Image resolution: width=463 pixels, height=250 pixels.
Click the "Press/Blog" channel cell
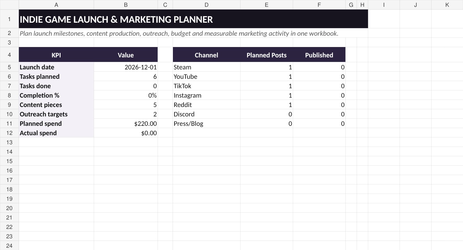pyautogui.click(x=207, y=124)
